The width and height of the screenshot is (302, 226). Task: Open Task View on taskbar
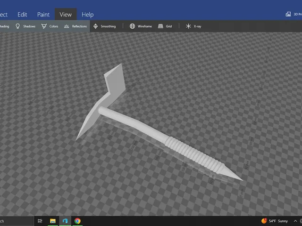[40, 221]
